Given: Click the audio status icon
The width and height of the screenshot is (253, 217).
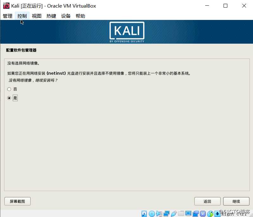Looking at the screenshot, I should pyautogui.click(x=159, y=214).
